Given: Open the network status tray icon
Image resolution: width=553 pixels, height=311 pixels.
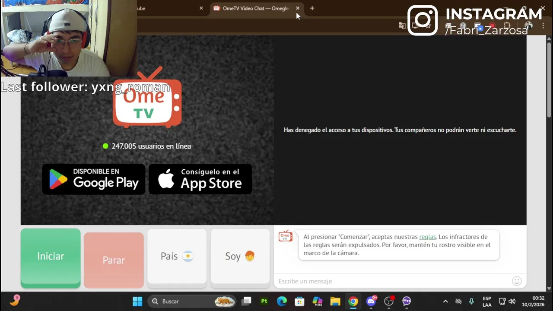Looking at the screenshot, I should click(502, 301).
